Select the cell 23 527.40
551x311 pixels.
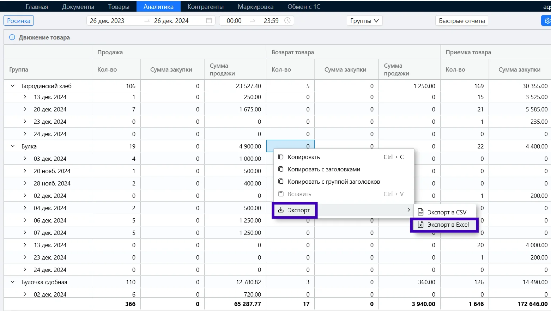(235, 86)
